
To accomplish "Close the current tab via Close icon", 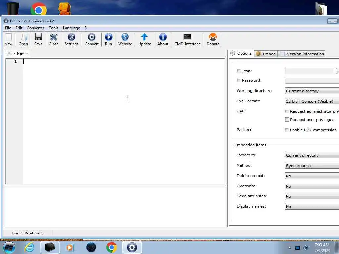I will (53, 37).
